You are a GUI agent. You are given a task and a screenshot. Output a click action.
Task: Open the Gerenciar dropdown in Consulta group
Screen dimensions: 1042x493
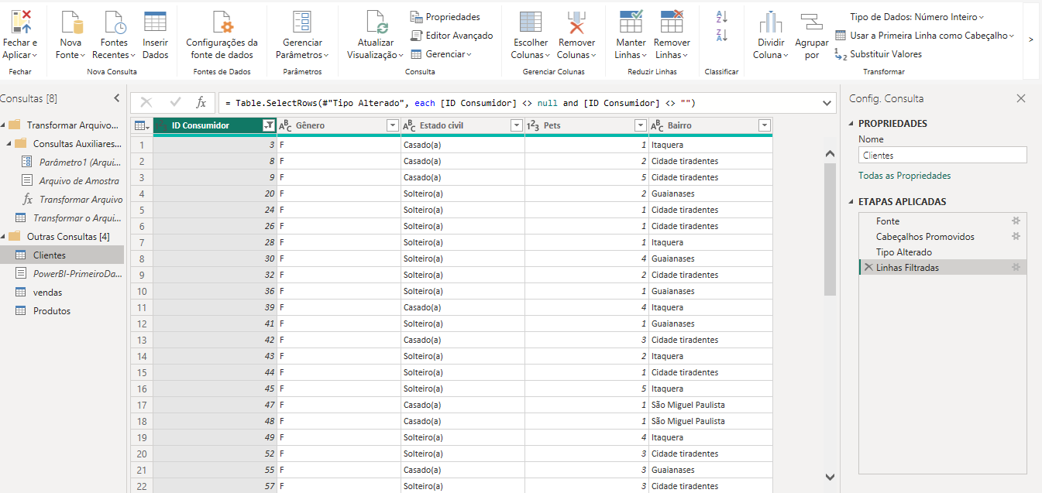440,54
